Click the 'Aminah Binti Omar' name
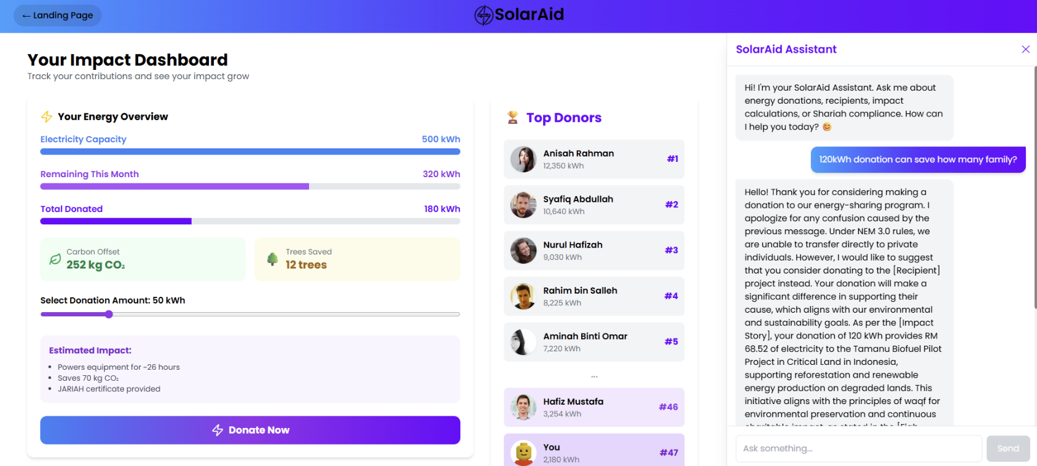Image resolution: width=1037 pixels, height=466 pixels. coord(585,336)
